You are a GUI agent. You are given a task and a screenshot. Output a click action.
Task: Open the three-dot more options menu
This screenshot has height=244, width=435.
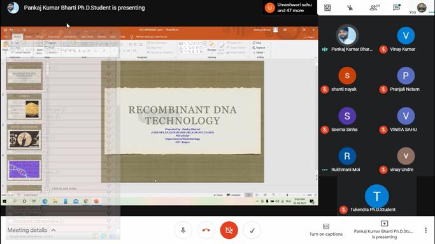click(425, 230)
